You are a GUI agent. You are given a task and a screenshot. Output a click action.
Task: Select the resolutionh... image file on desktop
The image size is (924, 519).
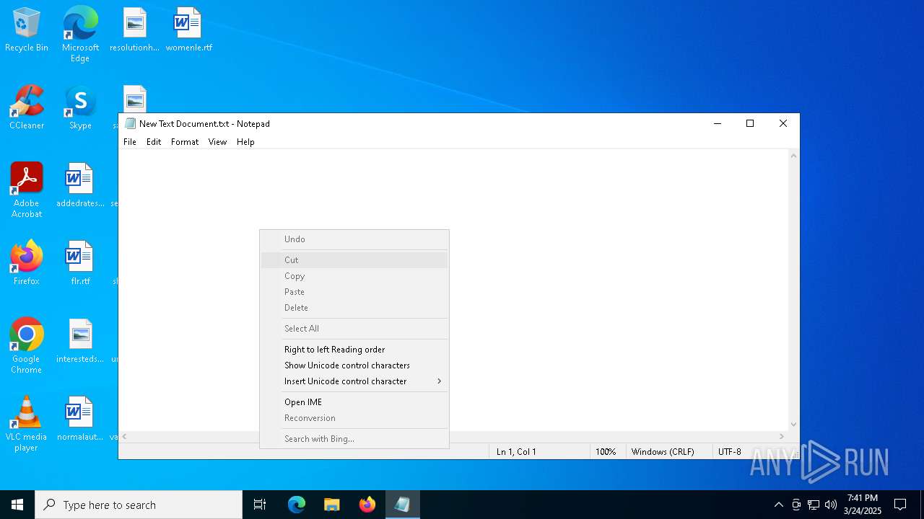coord(134,30)
